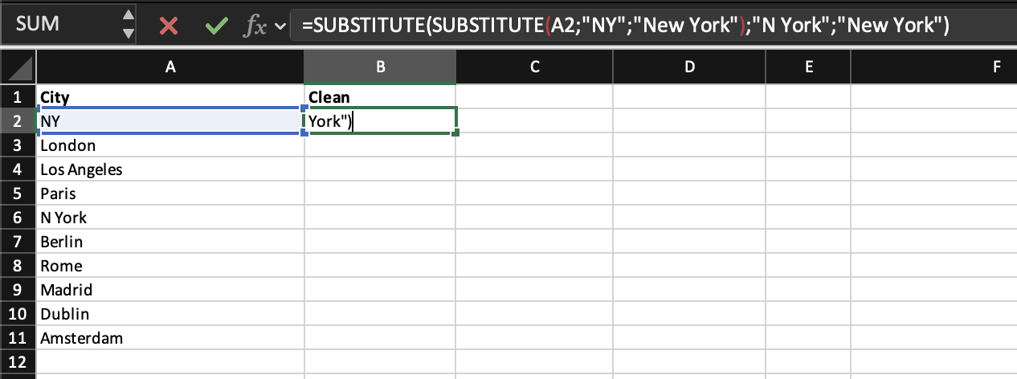
Task: Click cell containing Amsterdam
Action: click(170, 338)
